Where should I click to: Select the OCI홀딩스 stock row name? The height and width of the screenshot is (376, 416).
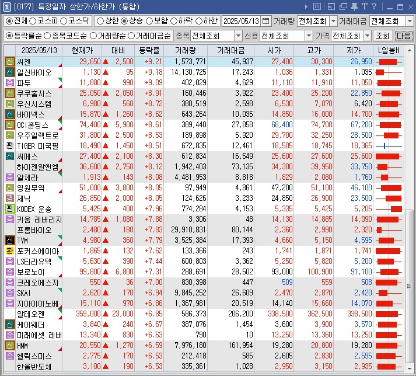[33, 125]
